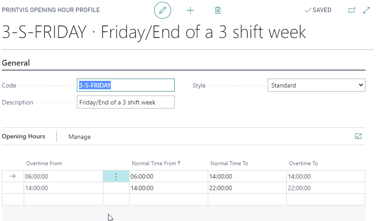Viewport: 378px width, 221px height.
Task: Click the Saved status indicator
Action: coord(318,10)
